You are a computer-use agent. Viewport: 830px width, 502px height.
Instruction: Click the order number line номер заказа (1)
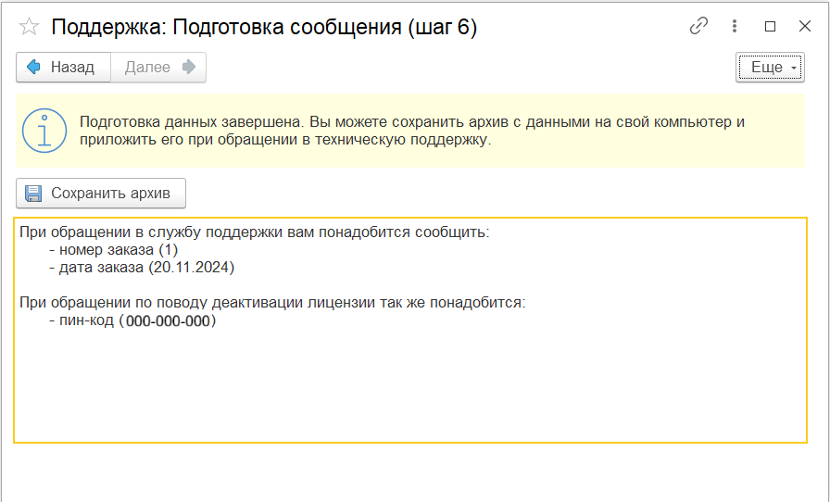113,250
